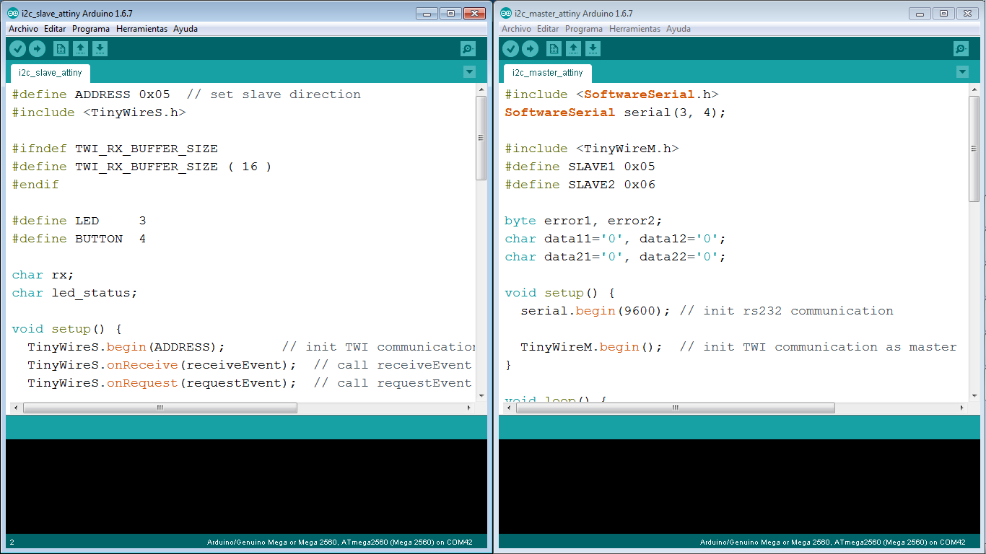
Task: Upload sketch in i2c_master_attiny window
Action: [531, 48]
